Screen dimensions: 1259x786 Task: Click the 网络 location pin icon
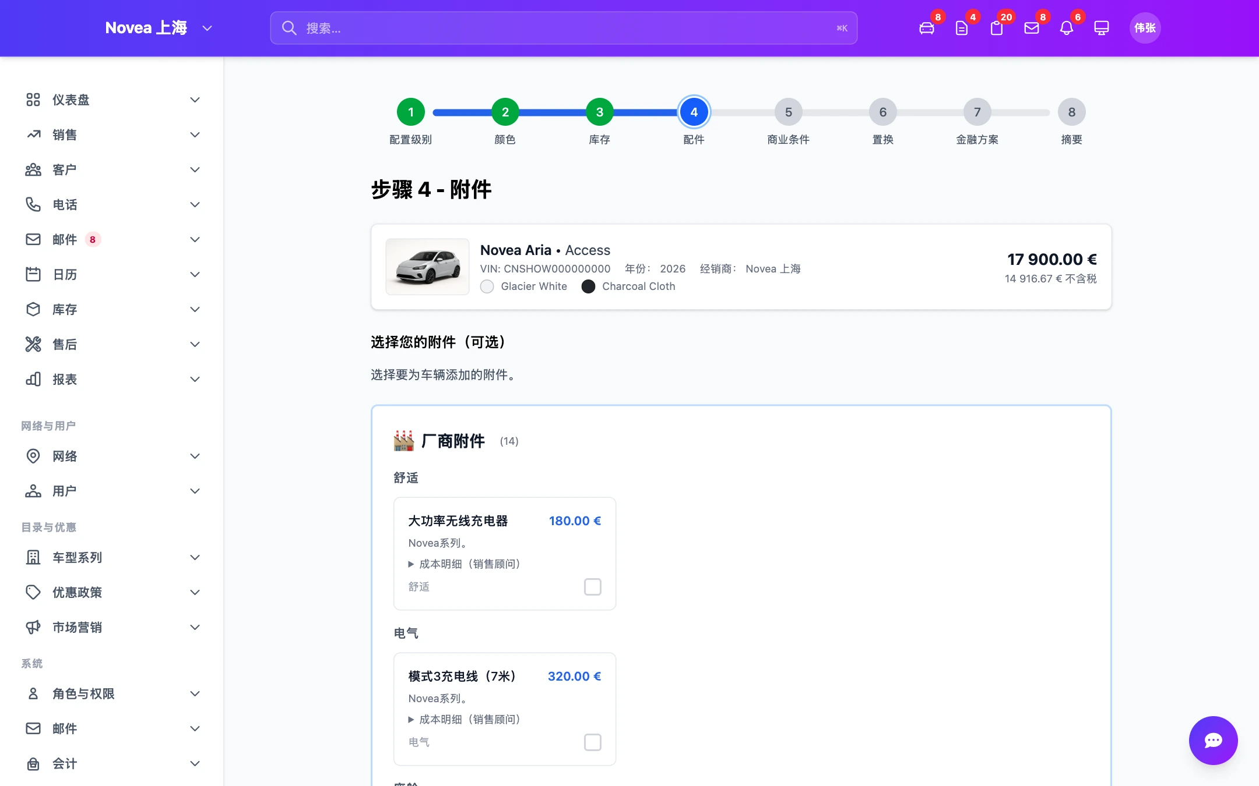[x=33, y=456]
